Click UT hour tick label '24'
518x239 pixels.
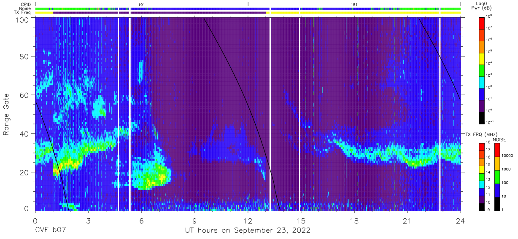[x=461, y=220]
